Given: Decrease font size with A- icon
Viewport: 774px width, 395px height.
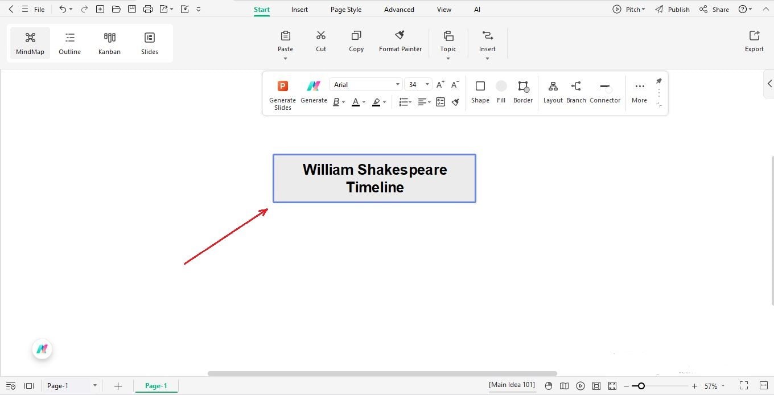Looking at the screenshot, I should pos(455,84).
